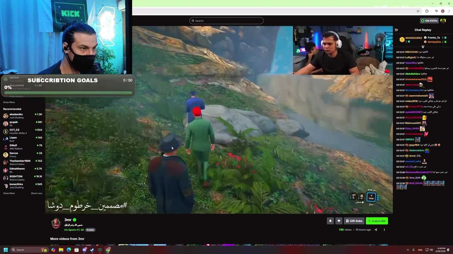Click microphone icon in system tray

click(413, 250)
